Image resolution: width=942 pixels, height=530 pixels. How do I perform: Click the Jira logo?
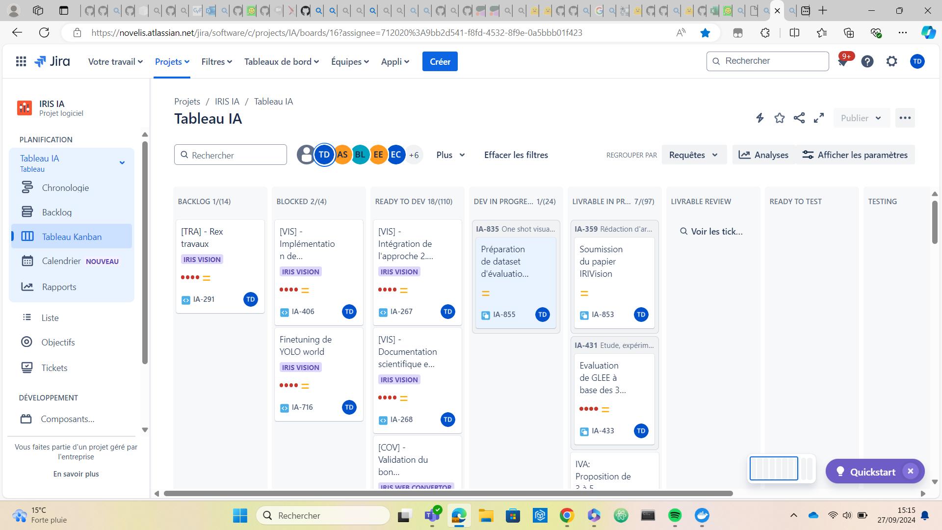pos(52,61)
